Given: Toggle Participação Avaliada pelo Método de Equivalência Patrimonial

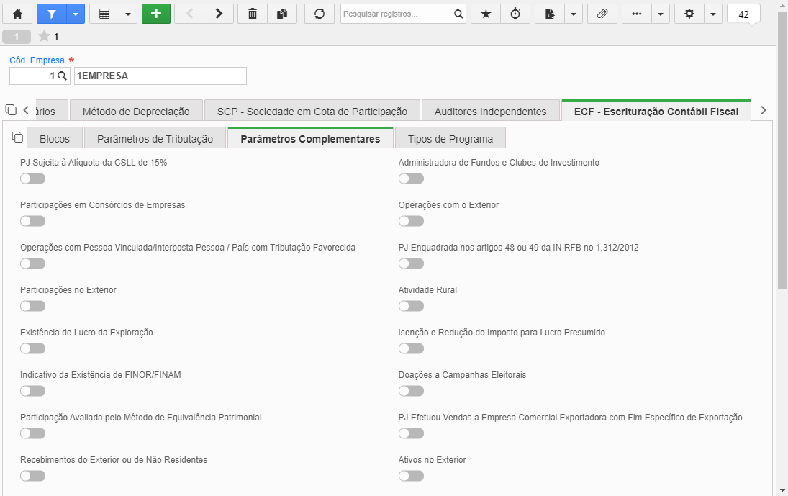Looking at the screenshot, I should tap(32, 433).
